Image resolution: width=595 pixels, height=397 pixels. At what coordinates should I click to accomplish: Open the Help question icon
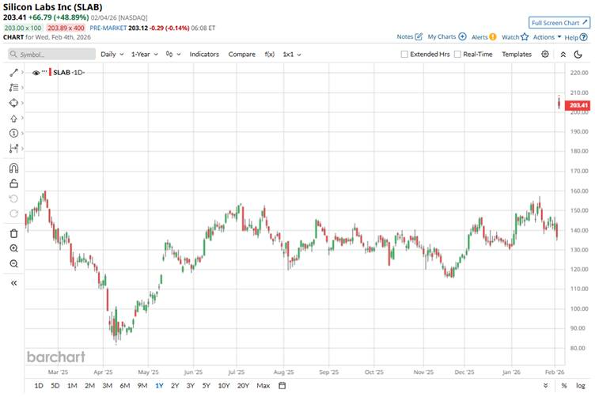coord(584,37)
